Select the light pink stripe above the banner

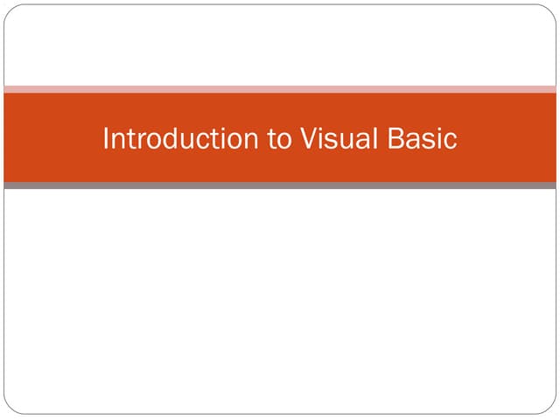click(280, 88)
